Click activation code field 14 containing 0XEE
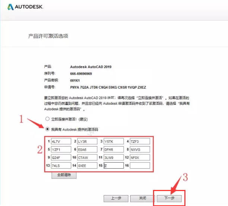Viewport: 228px width, 206px height. [87, 166]
